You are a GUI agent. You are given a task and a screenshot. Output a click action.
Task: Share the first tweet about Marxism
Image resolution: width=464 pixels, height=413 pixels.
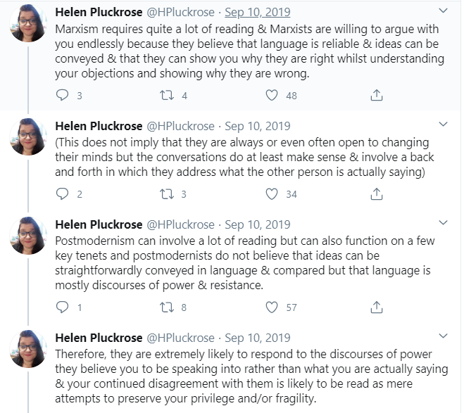(376, 95)
